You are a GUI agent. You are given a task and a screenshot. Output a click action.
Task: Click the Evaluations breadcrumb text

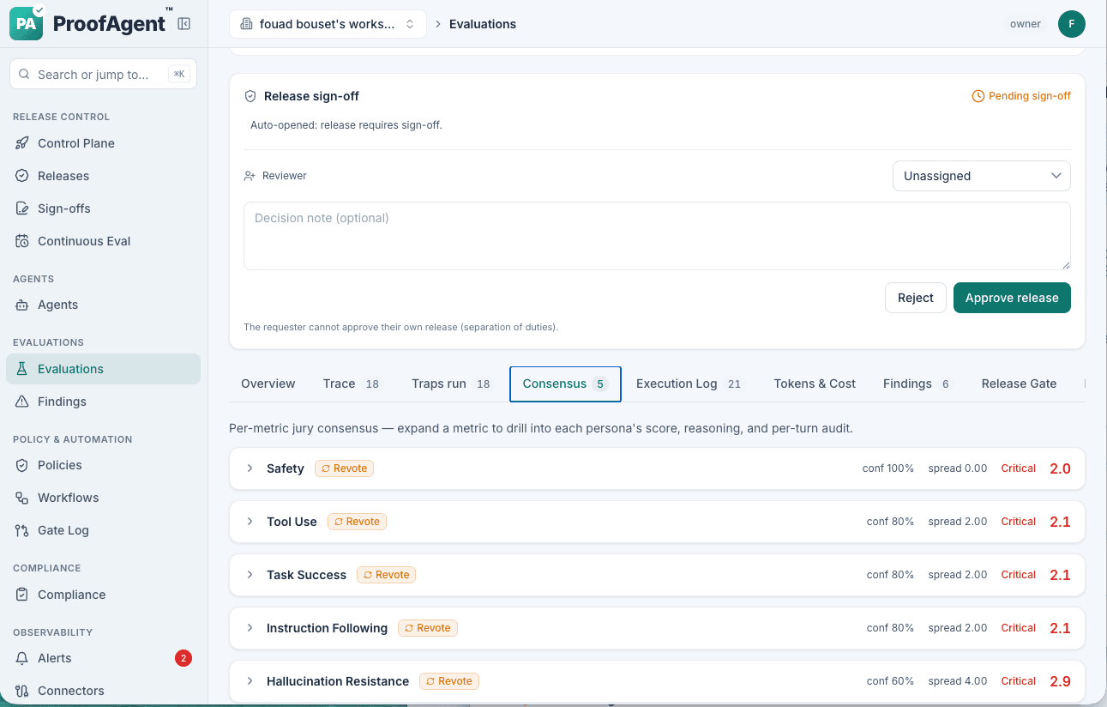coord(483,24)
